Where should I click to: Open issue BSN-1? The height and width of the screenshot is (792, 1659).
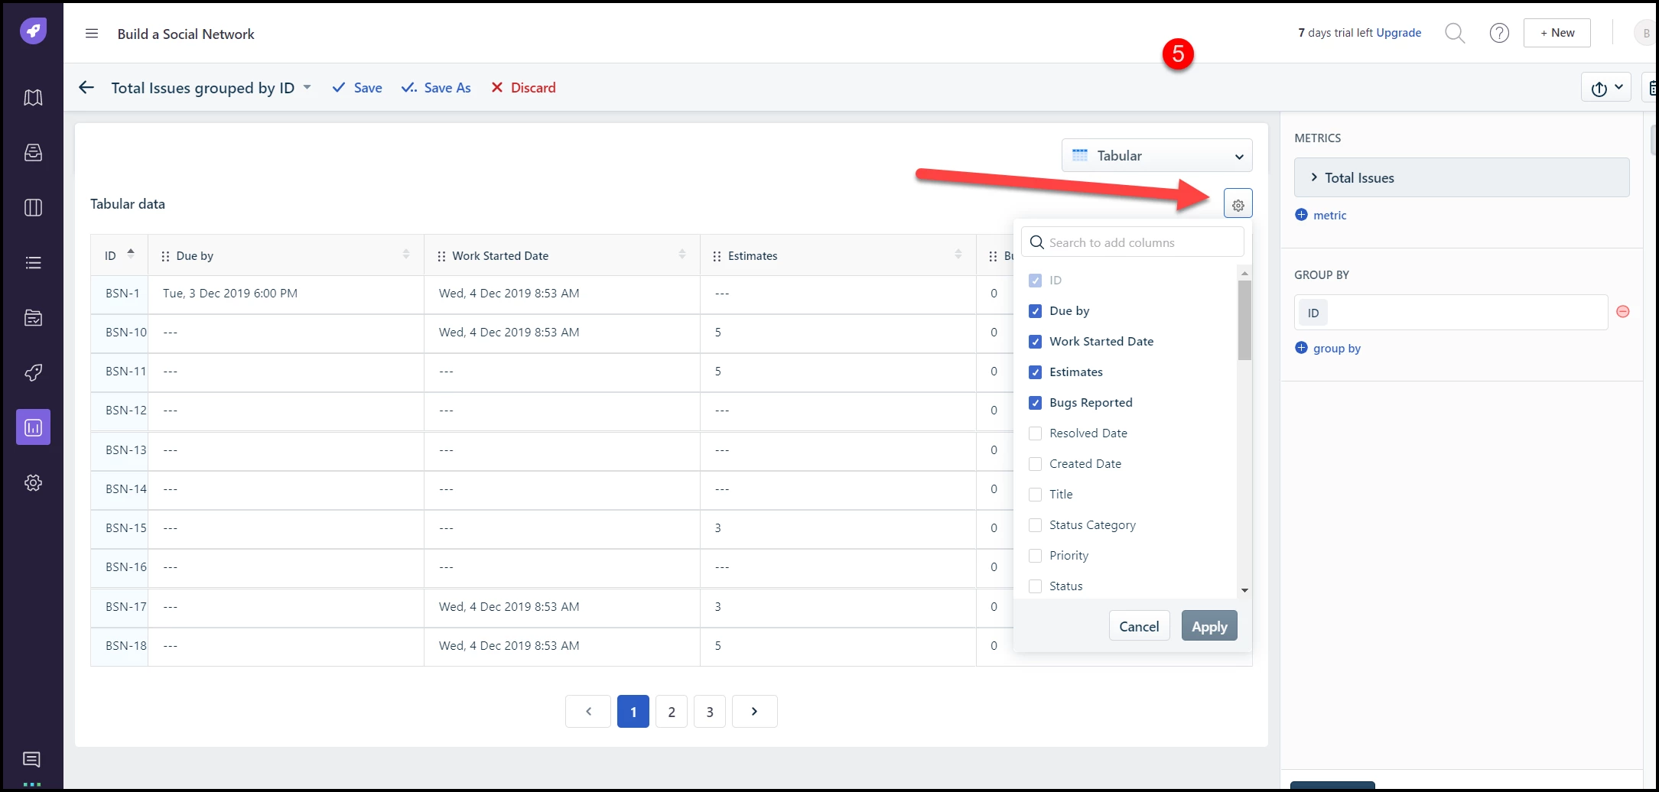[122, 294]
